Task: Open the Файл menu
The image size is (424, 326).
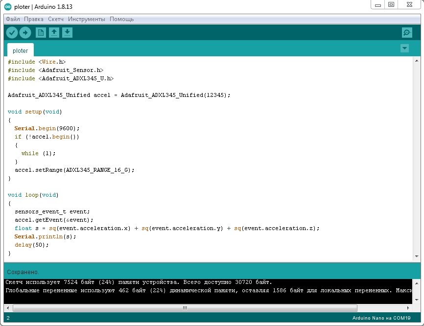Action: [x=13, y=19]
